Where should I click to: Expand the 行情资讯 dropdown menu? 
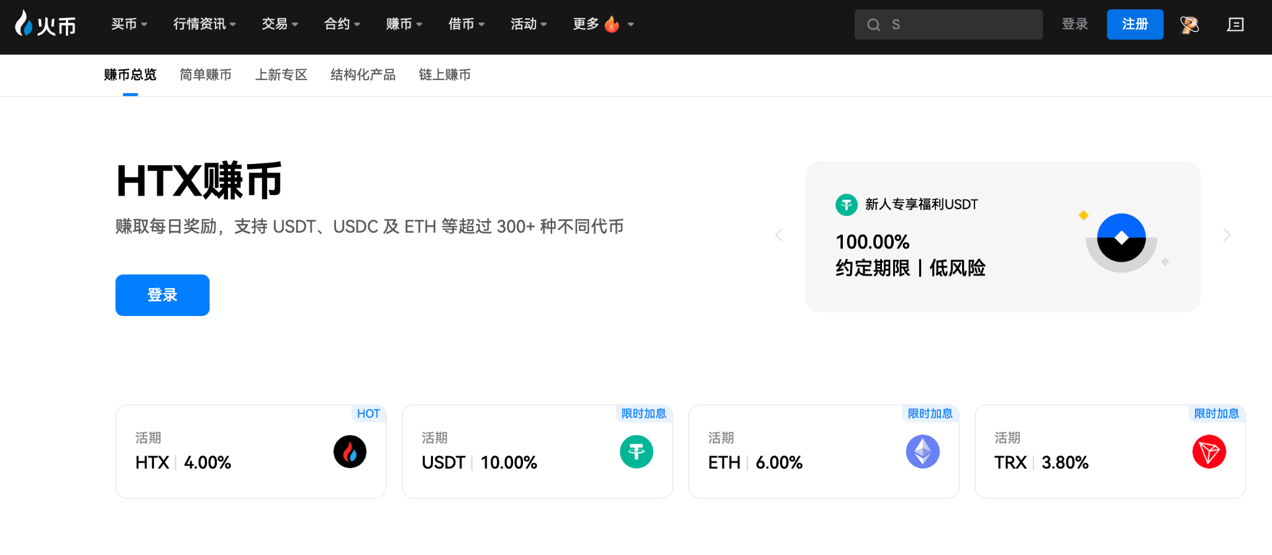[204, 24]
